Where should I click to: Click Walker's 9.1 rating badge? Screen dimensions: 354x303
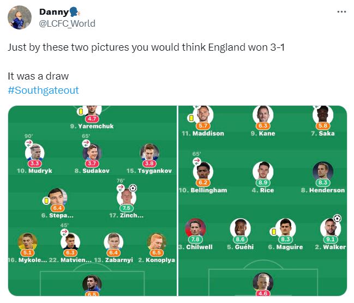(x=331, y=239)
